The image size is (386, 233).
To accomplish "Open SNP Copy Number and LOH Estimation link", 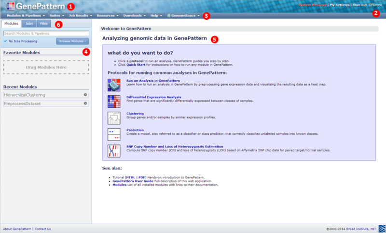I will click(175, 146).
